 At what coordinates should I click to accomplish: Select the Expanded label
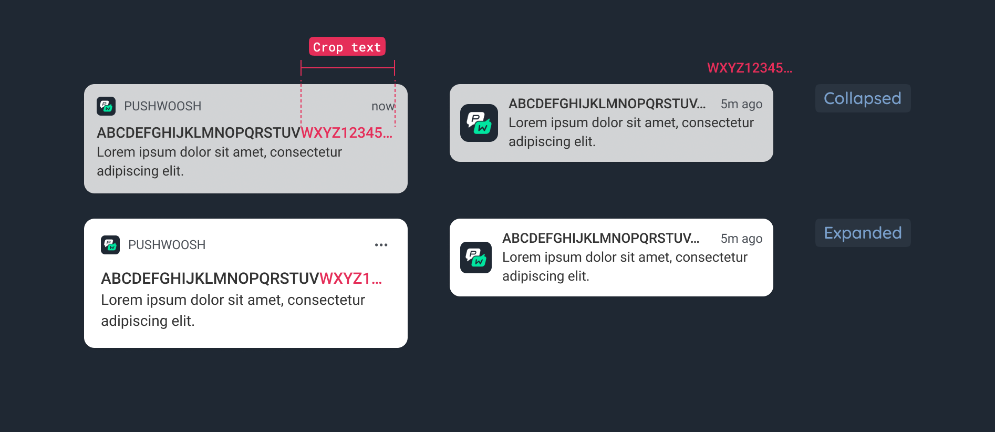(863, 233)
